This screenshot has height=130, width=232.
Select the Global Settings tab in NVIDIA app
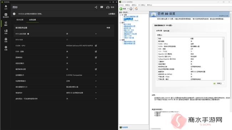pyautogui.click(x=32, y=20)
